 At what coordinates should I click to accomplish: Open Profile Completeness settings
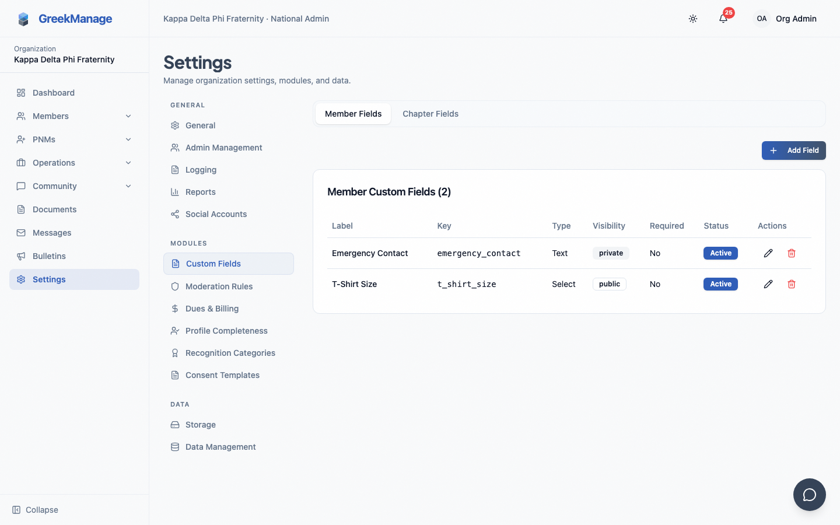tap(229, 331)
